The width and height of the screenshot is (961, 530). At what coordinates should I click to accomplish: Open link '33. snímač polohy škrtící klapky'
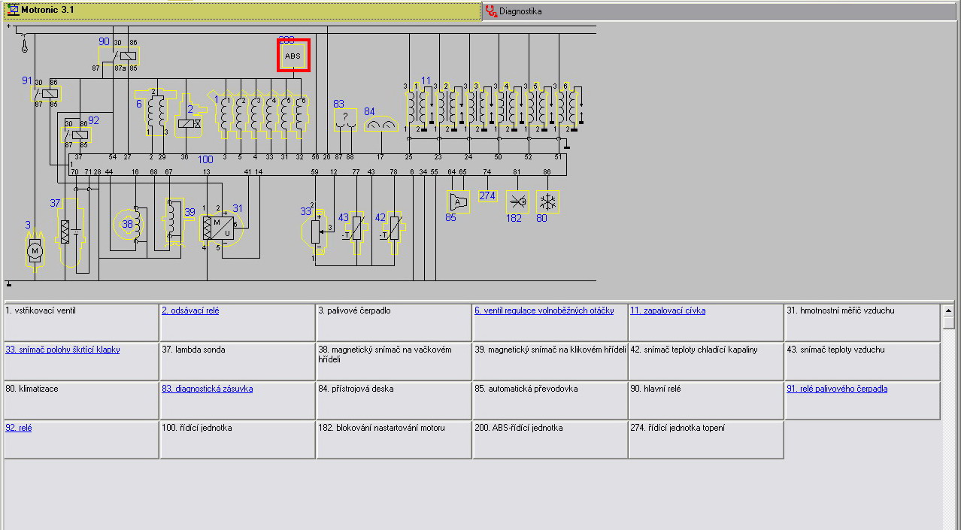pos(62,350)
